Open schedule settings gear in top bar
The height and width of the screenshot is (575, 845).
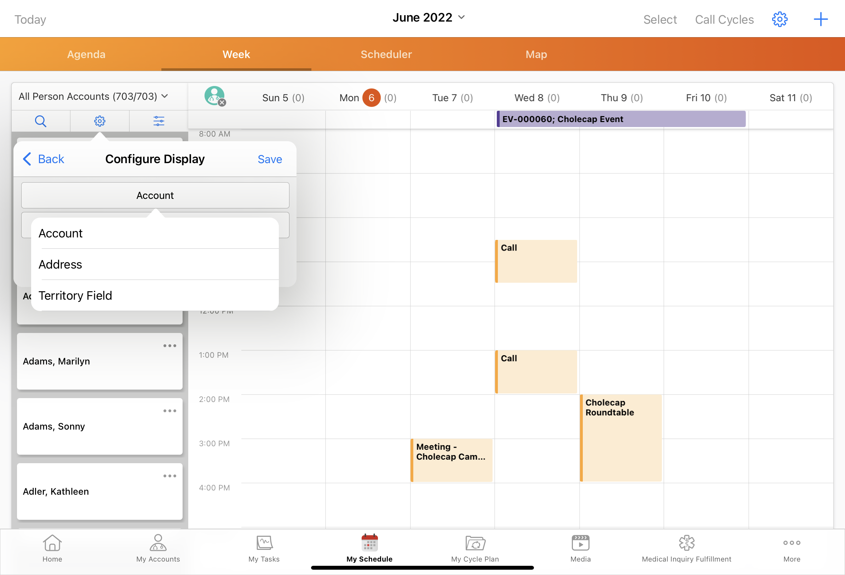(x=779, y=19)
